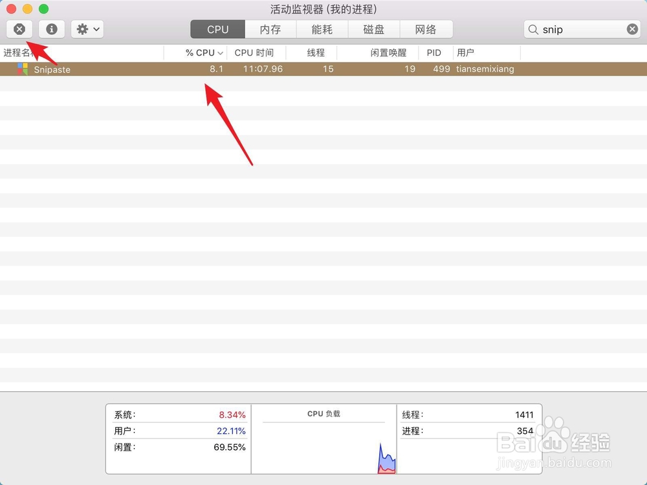Switch to the 内存 tab

click(x=270, y=29)
